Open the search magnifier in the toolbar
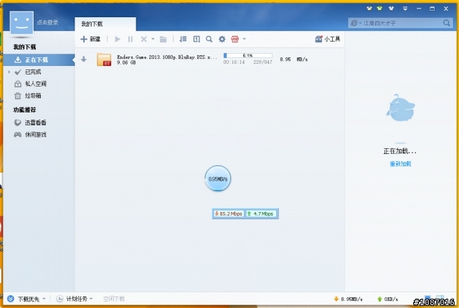The height and width of the screenshot is (308, 459). pyautogui.click(x=209, y=39)
